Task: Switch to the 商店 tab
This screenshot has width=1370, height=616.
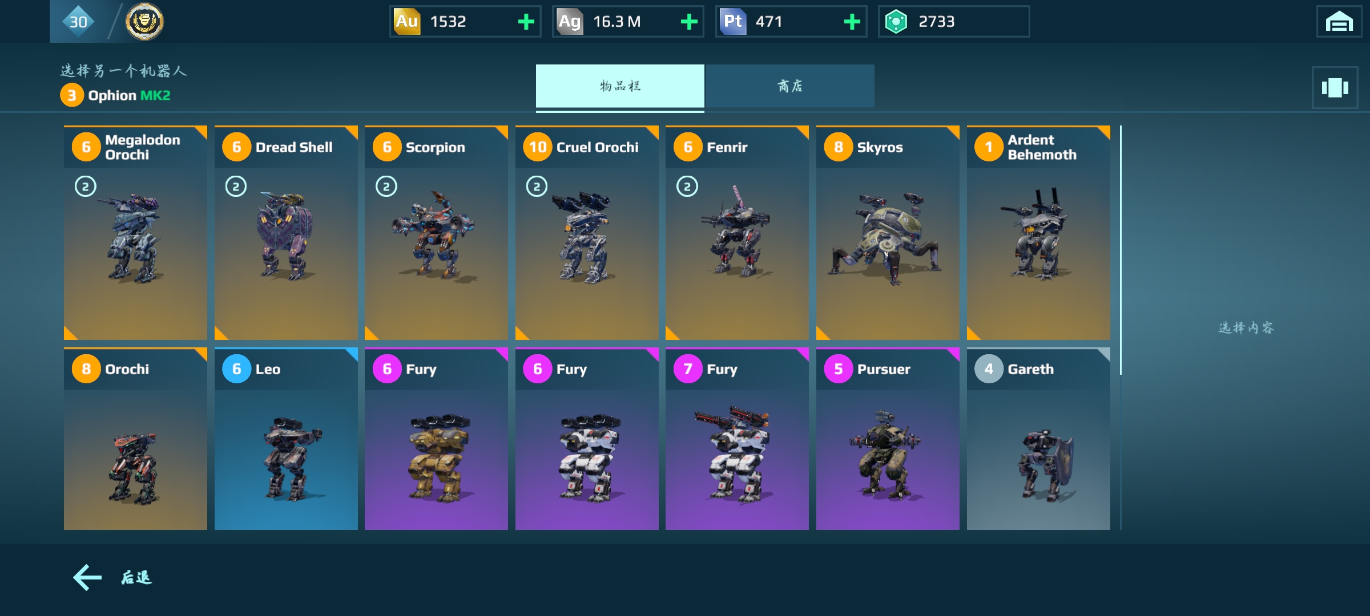Action: point(790,86)
